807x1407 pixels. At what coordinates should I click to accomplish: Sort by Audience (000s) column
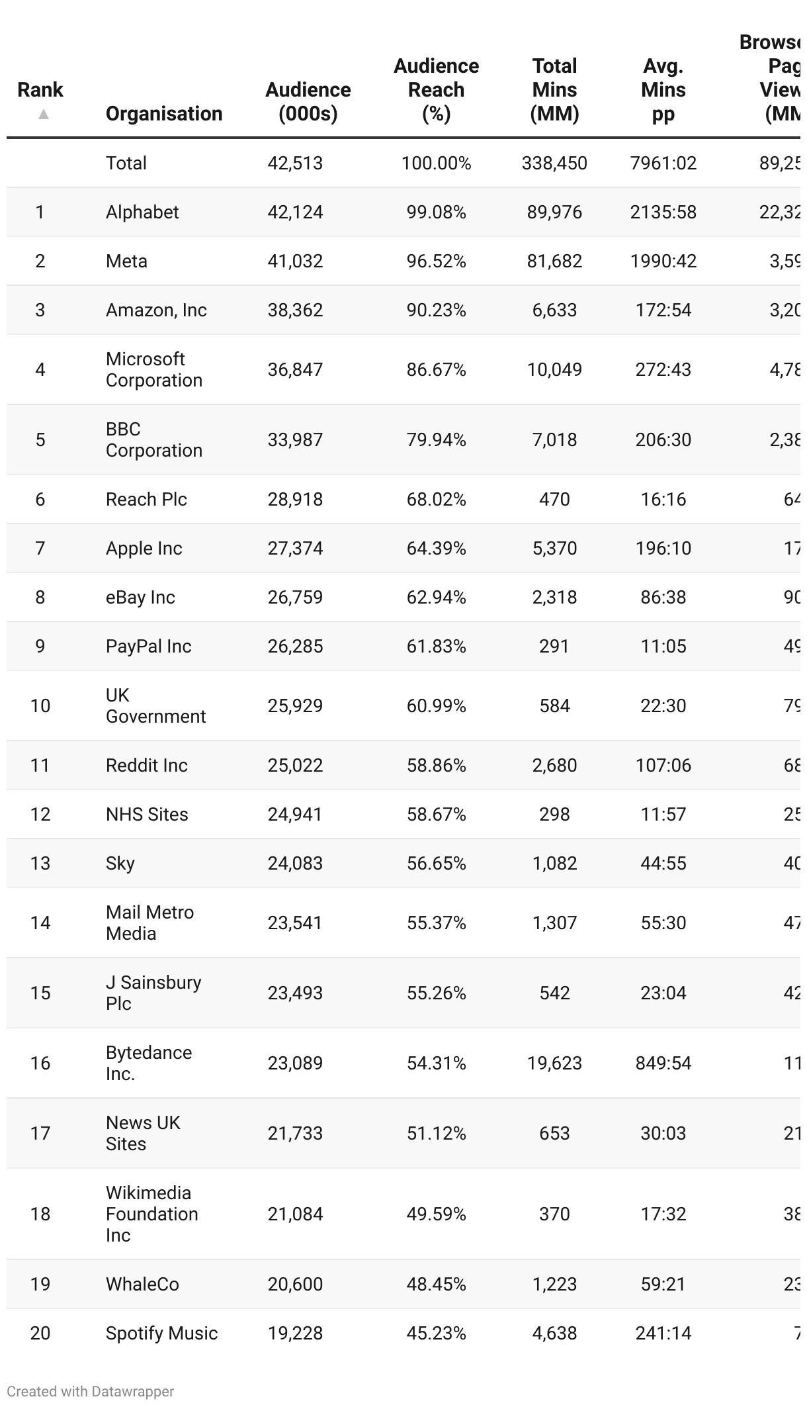point(308,102)
